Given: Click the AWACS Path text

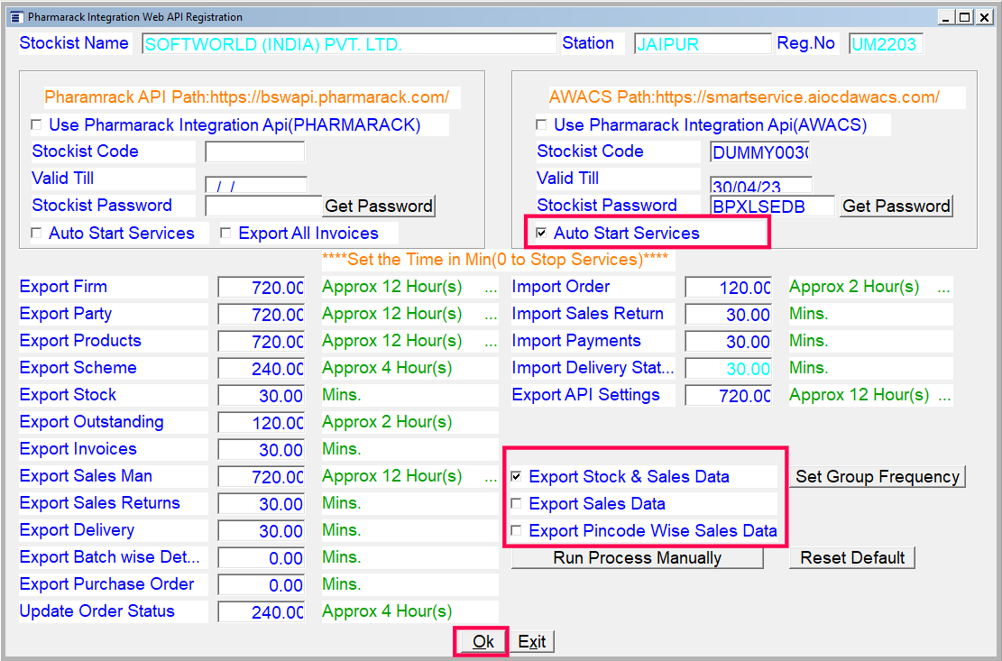Looking at the screenshot, I should pyautogui.click(x=744, y=97).
